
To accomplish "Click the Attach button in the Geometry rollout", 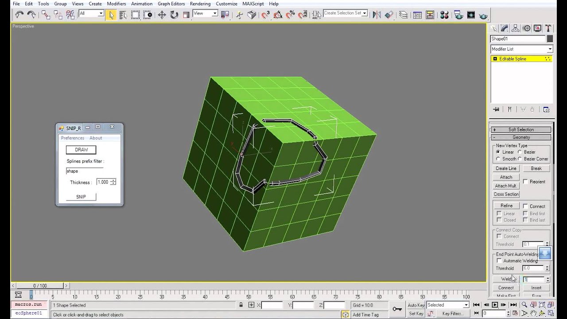I will click(506, 177).
